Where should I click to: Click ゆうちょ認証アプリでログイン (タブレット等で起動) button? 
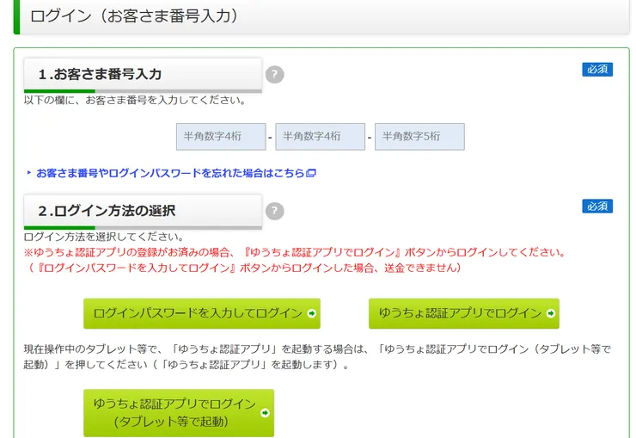tap(179, 413)
